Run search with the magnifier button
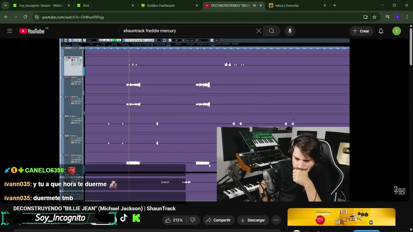This screenshot has height=232, width=413. coord(272,31)
